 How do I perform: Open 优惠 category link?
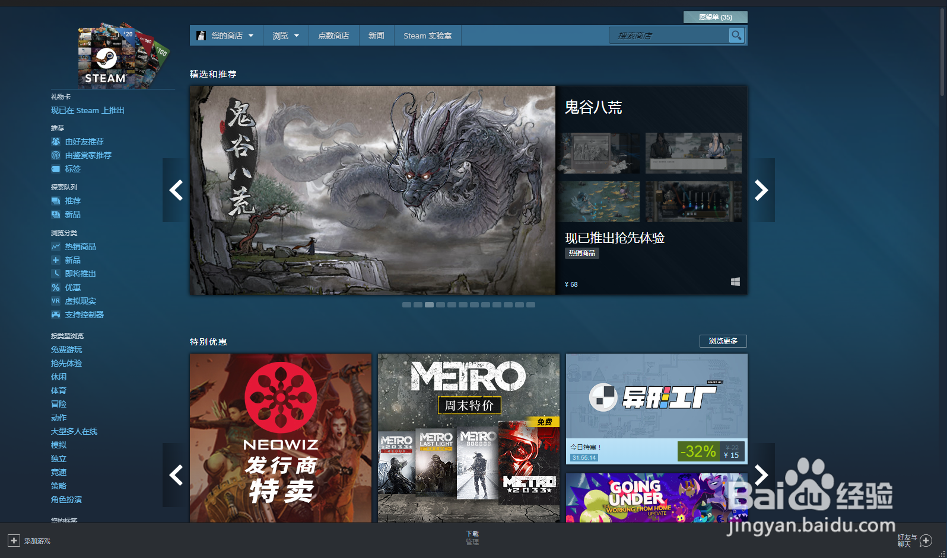click(x=73, y=287)
